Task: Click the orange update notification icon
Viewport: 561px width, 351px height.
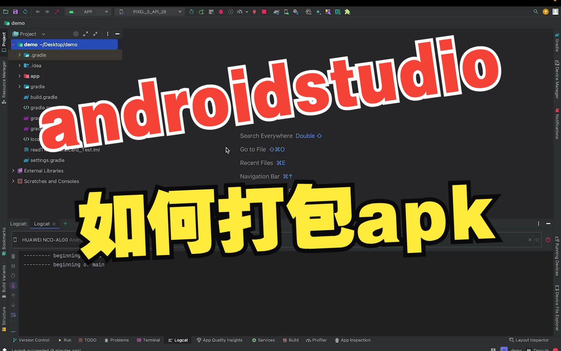Action: (x=546, y=12)
